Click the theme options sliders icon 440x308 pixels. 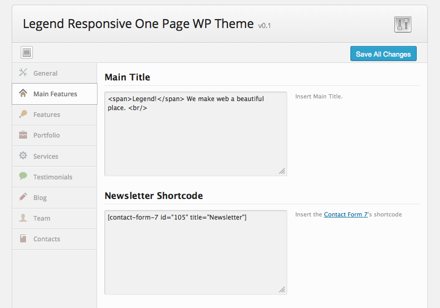point(403,24)
